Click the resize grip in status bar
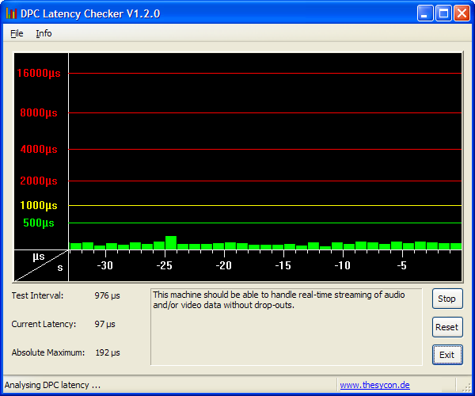The image size is (475, 396). [466, 387]
